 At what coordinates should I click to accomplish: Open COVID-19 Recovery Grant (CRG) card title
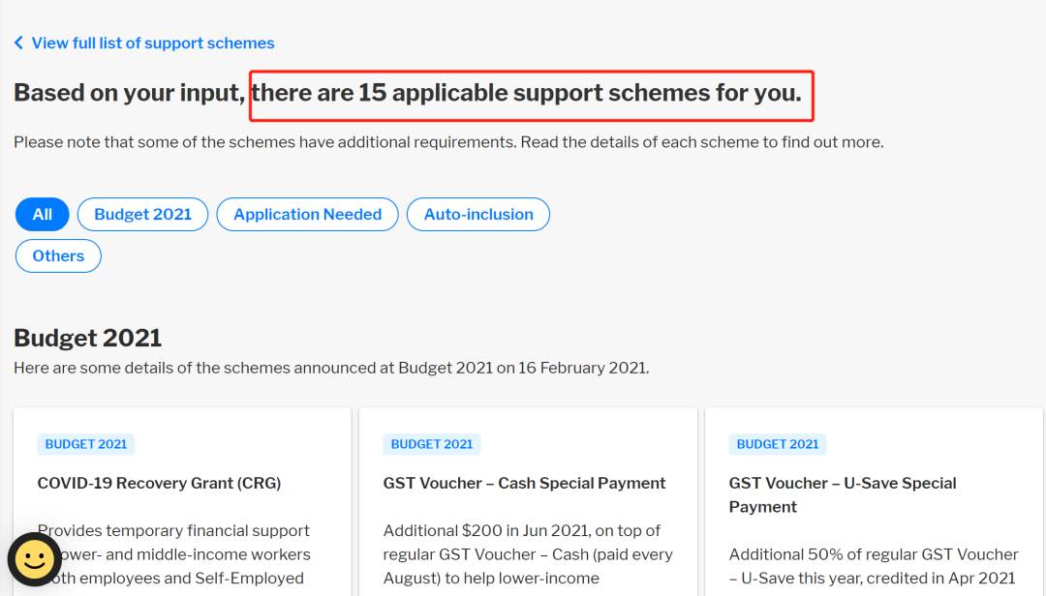pyautogui.click(x=159, y=483)
